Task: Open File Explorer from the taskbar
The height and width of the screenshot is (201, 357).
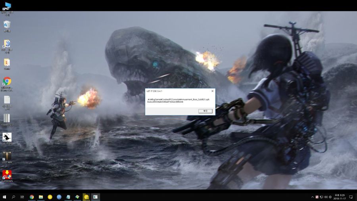Action: click(41, 197)
